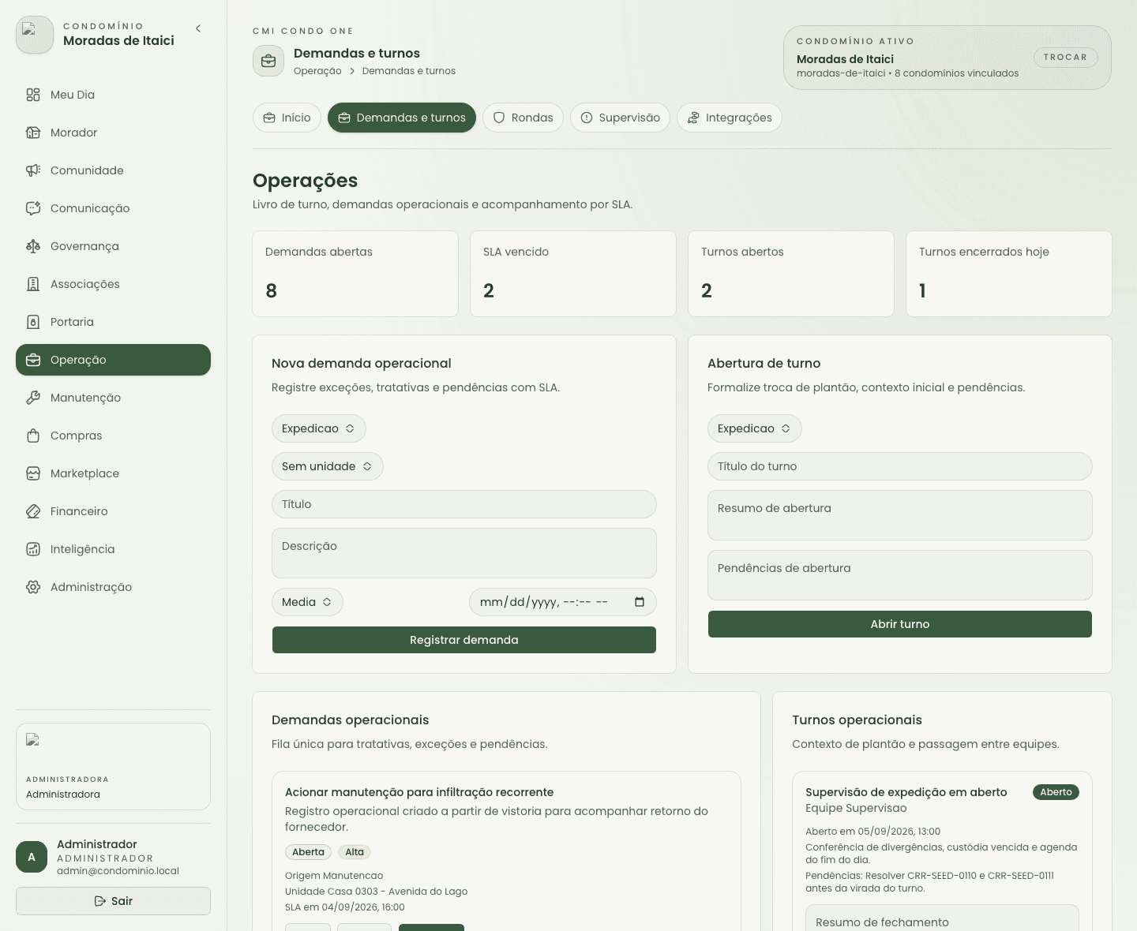The height and width of the screenshot is (931, 1137).
Task: Expand the Sem unidade dropdown
Action: (x=328, y=466)
